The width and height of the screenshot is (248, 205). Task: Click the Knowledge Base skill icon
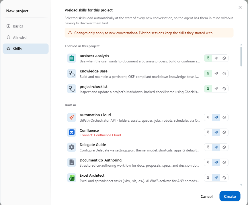tap(72, 74)
